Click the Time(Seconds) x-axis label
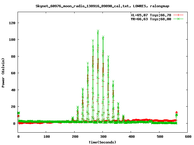Viewport: 194px width, 145px height. [102, 142]
